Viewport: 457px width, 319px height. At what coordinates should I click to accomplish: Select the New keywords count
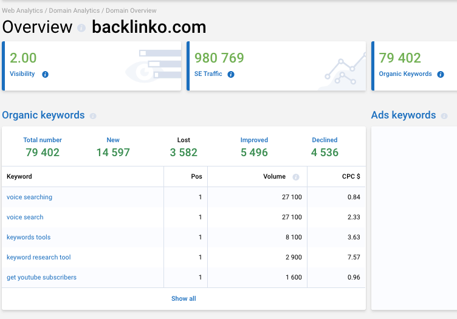pyautogui.click(x=113, y=152)
